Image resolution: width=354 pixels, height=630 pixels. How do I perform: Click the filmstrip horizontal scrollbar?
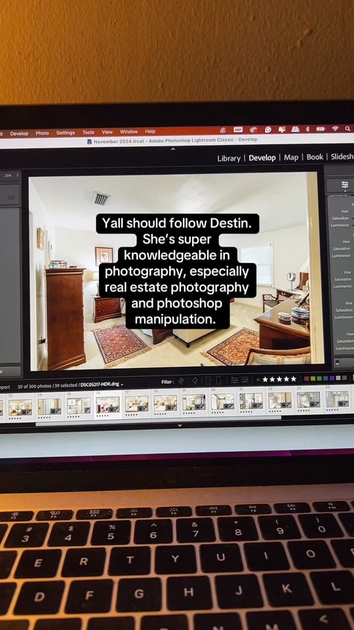pyautogui.click(x=159, y=420)
